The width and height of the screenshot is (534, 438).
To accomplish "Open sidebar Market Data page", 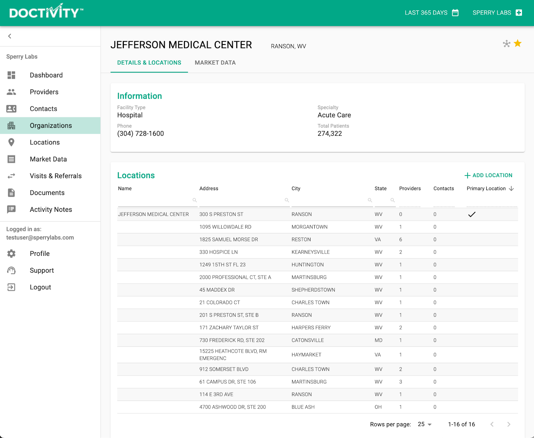I will [x=50, y=159].
